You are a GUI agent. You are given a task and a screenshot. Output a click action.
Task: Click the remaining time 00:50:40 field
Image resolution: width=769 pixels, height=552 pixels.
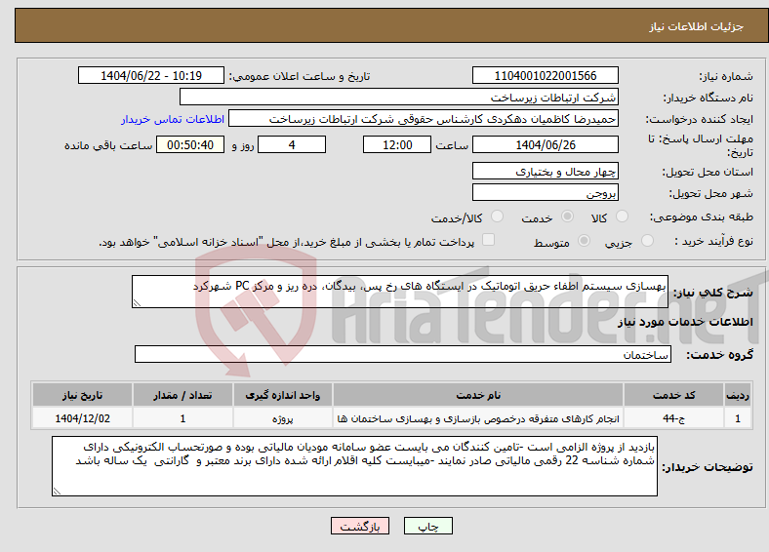tap(190, 144)
